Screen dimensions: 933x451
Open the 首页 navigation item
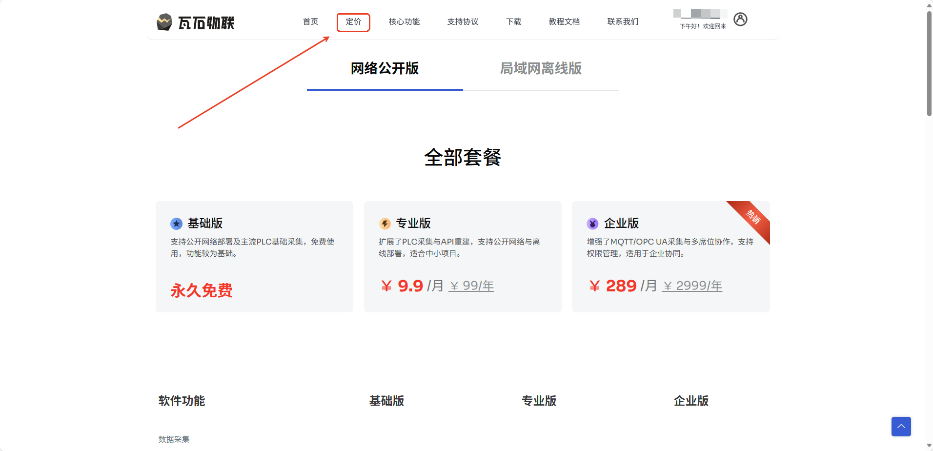(x=310, y=22)
